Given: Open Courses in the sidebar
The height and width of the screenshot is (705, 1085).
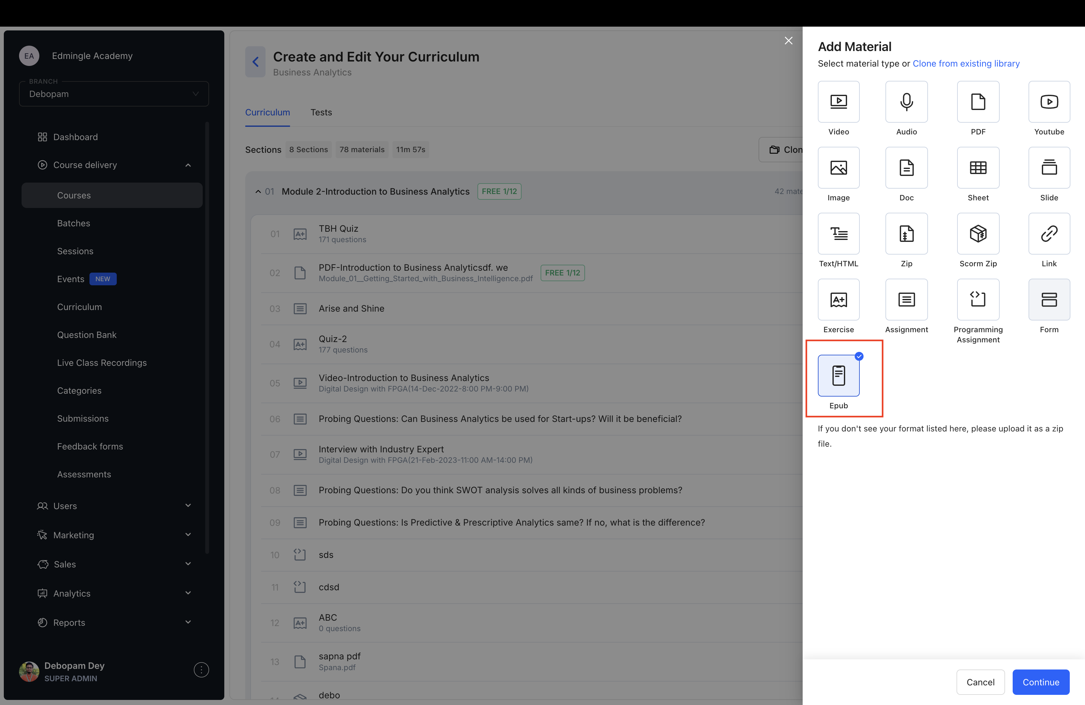Looking at the screenshot, I should point(112,195).
